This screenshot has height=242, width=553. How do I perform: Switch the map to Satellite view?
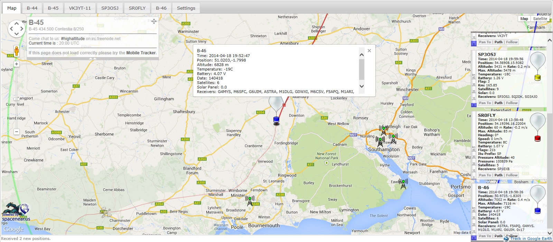[x=540, y=19]
